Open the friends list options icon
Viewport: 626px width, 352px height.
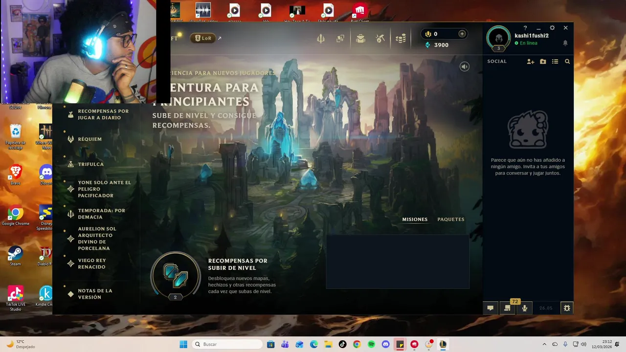click(555, 62)
